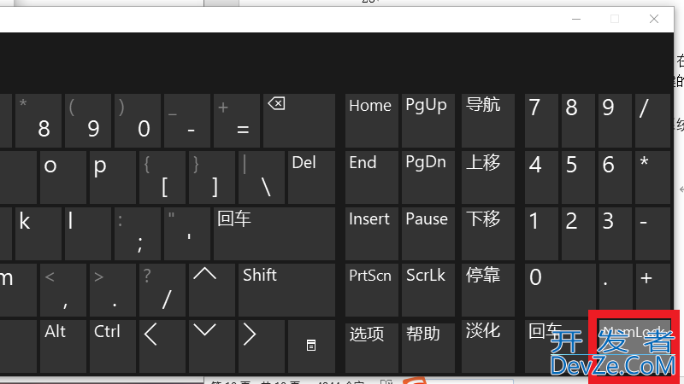This screenshot has height=384, width=684.
Task: Tap the semicolon colon key
Action: click(x=138, y=234)
